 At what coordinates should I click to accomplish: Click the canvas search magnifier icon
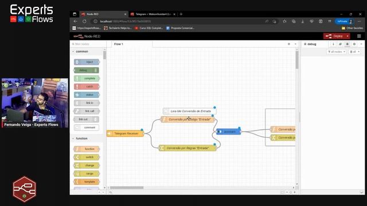tap(111, 192)
